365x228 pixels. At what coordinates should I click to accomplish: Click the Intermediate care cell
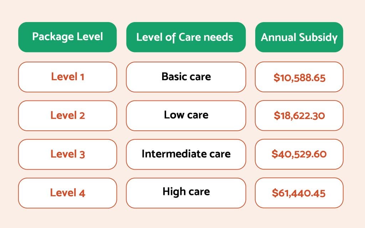coord(186,154)
